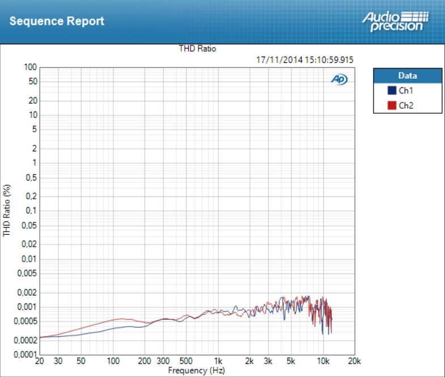Screen dimensions: 445x377
Task: Click the Data legend header
Action: [408, 76]
